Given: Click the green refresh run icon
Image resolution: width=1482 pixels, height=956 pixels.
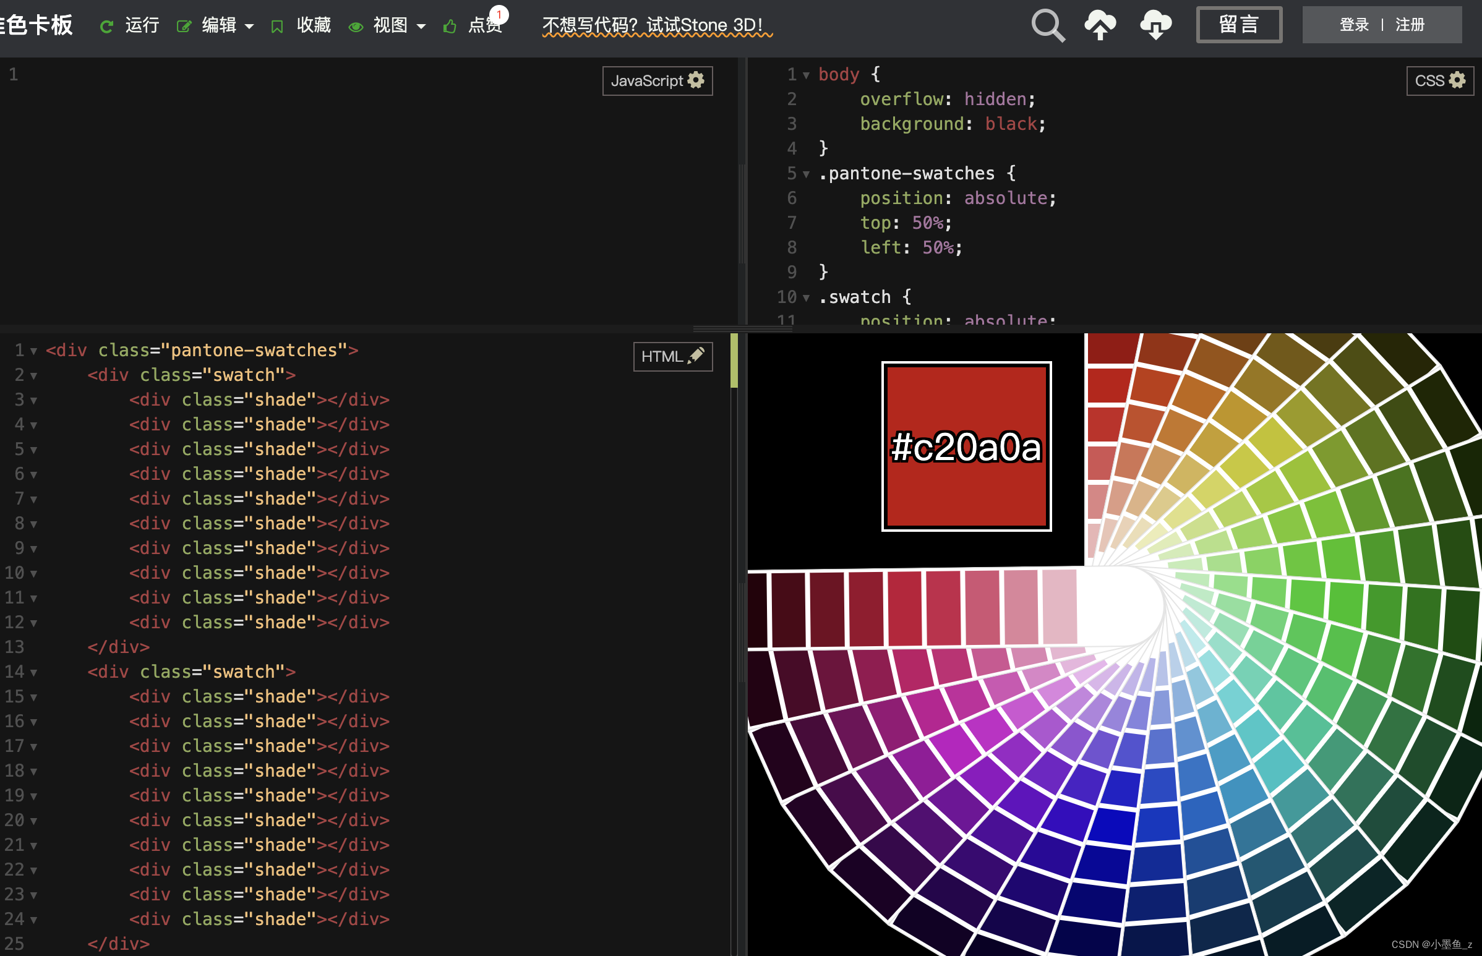Looking at the screenshot, I should [107, 26].
